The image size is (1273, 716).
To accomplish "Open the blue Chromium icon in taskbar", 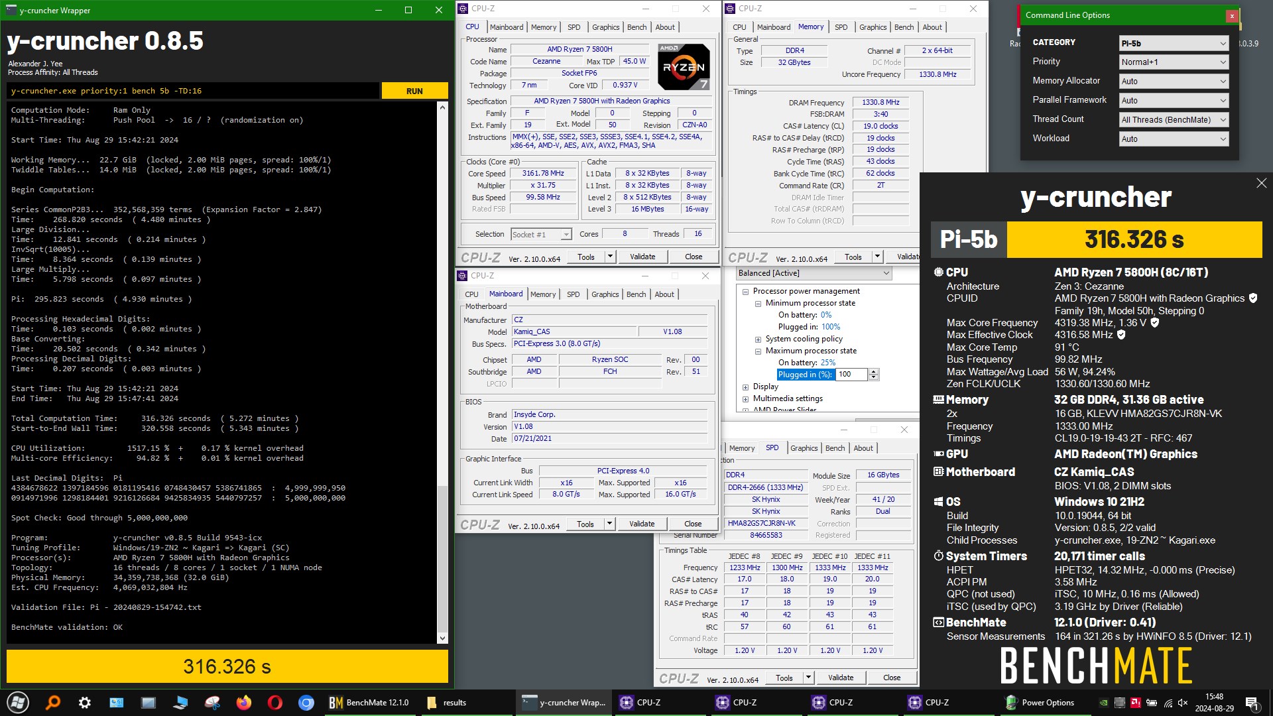I will tap(306, 702).
